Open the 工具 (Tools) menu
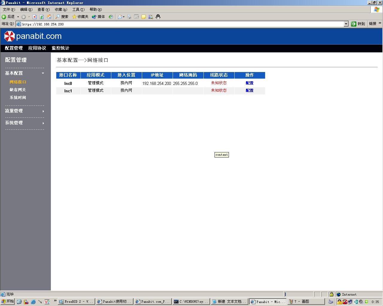The image size is (383, 306). (x=78, y=10)
